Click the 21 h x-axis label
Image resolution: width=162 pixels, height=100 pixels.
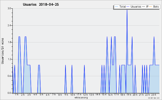pos(141,95)
